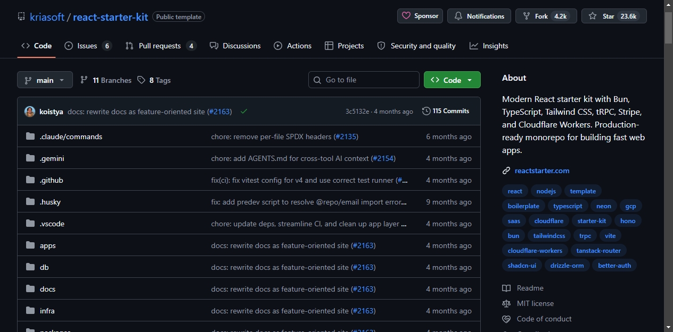673x332 pixels.
Task: Click the link chain icon beside reactstarter.com
Action: pyautogui.click(x=506, y=171)
